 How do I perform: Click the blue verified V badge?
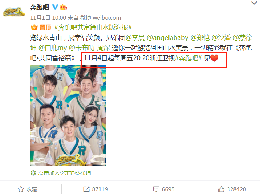(55, 7)
